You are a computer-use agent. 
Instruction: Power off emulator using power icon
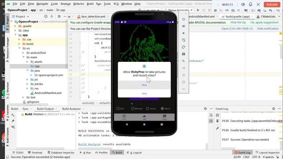point(184,19)
